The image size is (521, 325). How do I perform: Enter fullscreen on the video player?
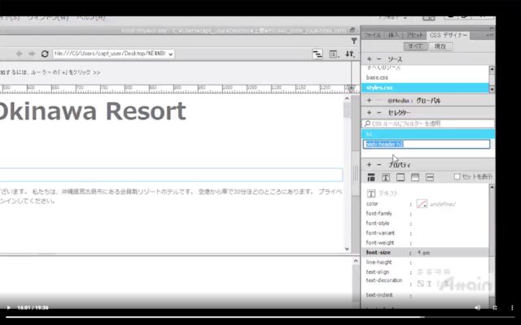tap(494, 308)
